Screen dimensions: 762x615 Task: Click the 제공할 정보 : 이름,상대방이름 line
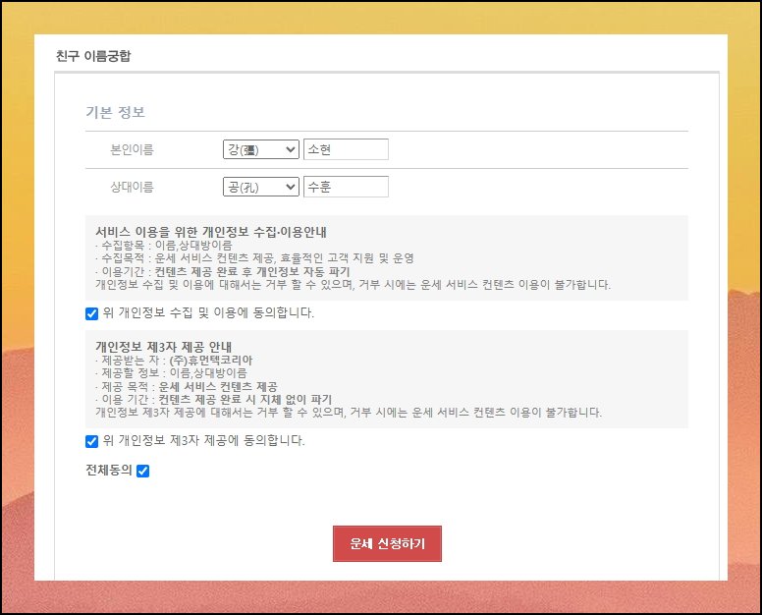[171, 373]
